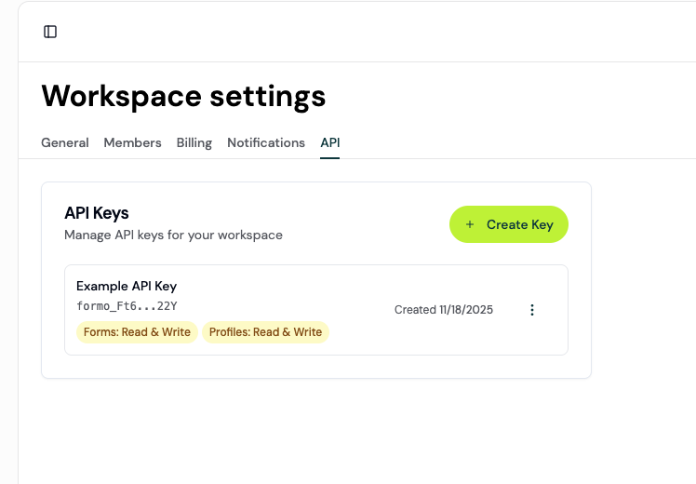Viewport: 696px width, 484px height.
Task: Select the API tab
Action: [329, 142]
